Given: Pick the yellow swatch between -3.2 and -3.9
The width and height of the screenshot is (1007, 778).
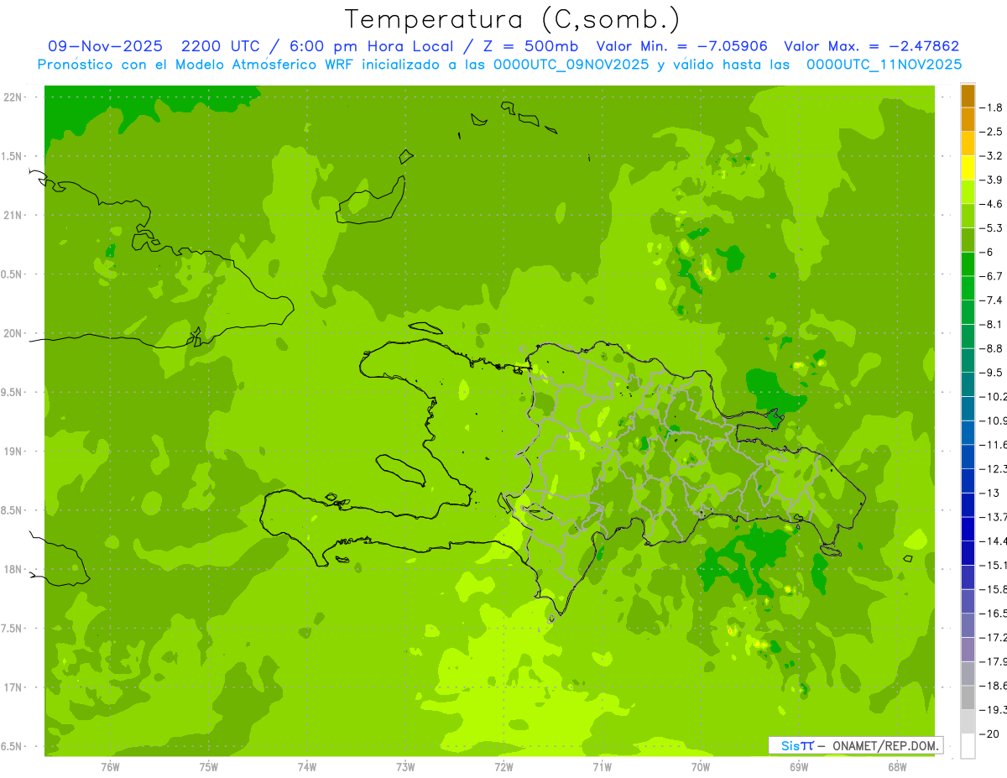Looking at the screenshot, I should (968, 168).
